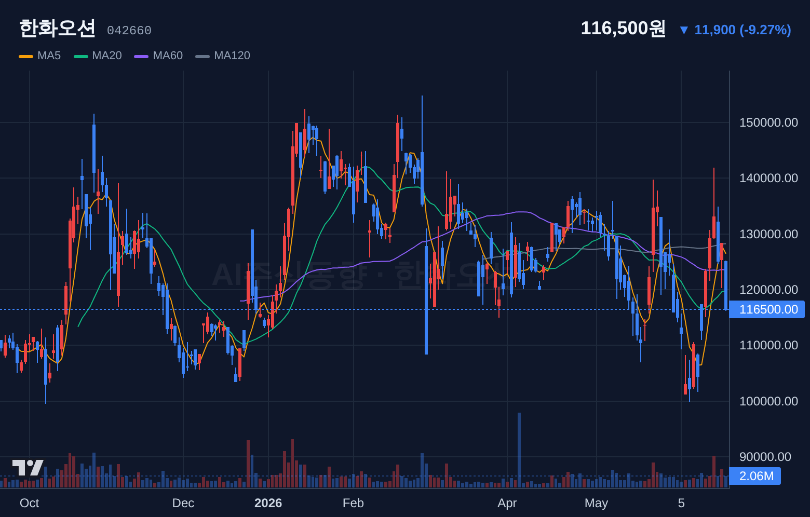Click the Oct time axis label
This screenshot has width=810, height=517.
point(29,503)
